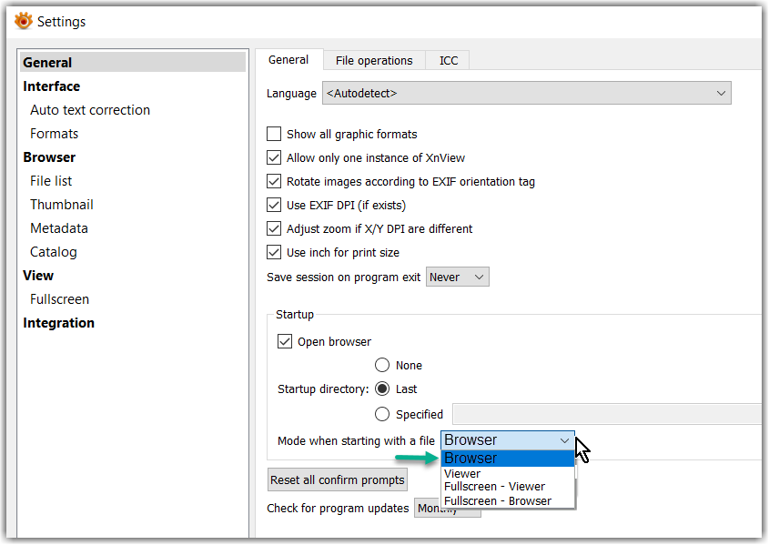Uncheck Allow only one instance of XnView
This screenshot has width=769, height=545.
pos(274,158)
